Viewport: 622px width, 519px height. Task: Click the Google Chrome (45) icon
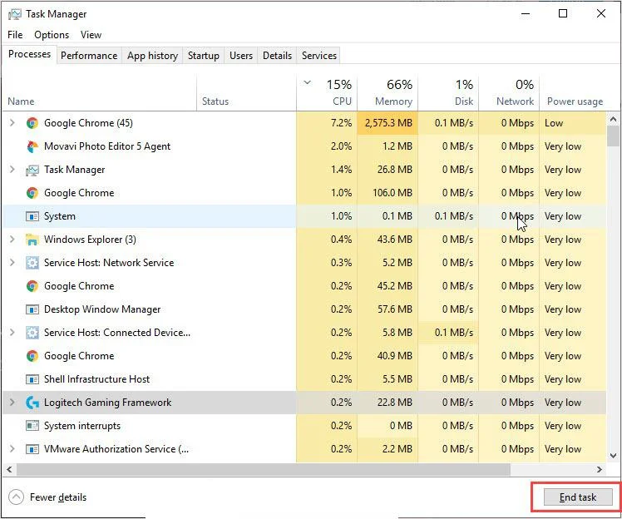pos(32,123)
